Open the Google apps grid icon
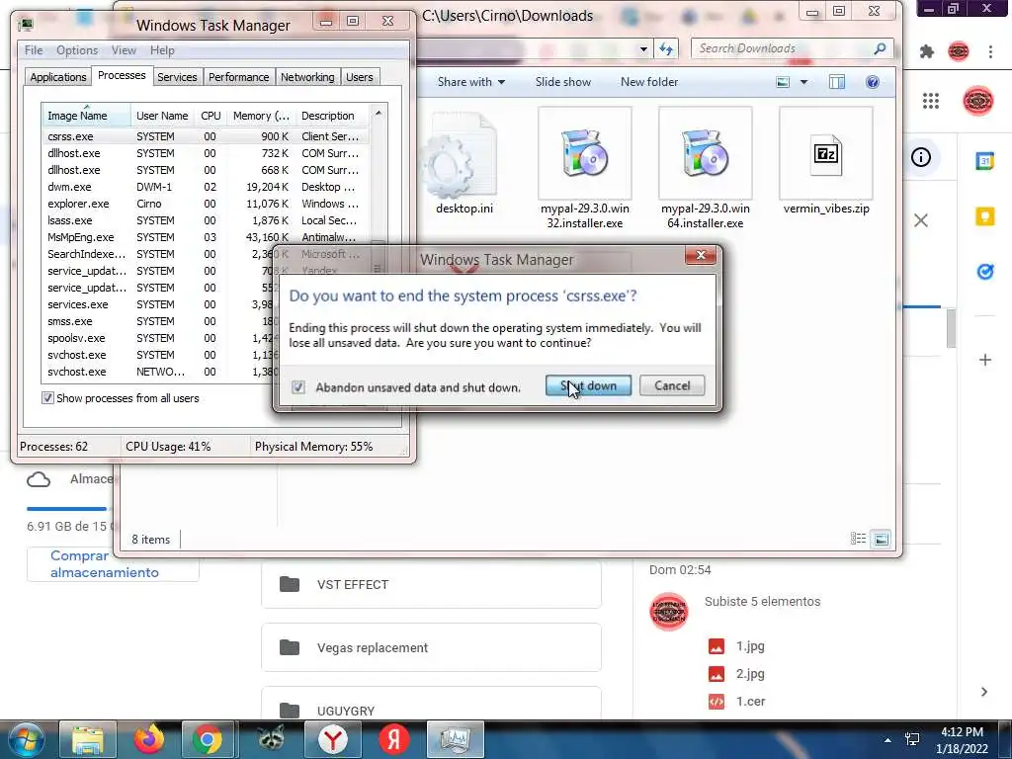 [931, 101]
